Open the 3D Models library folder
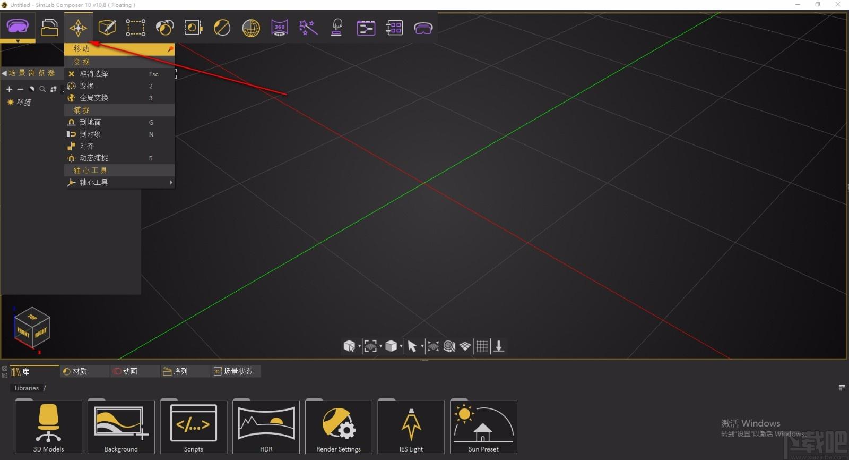The image size is (849, 460). coord(48,427)
